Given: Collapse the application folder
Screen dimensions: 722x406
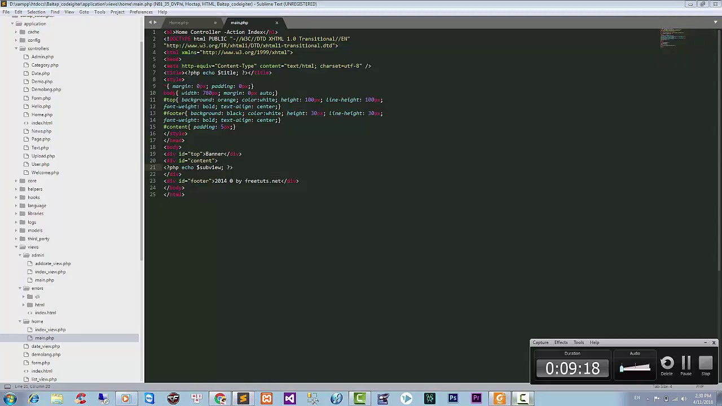Looking at the screenshot, I should (12, 24).
